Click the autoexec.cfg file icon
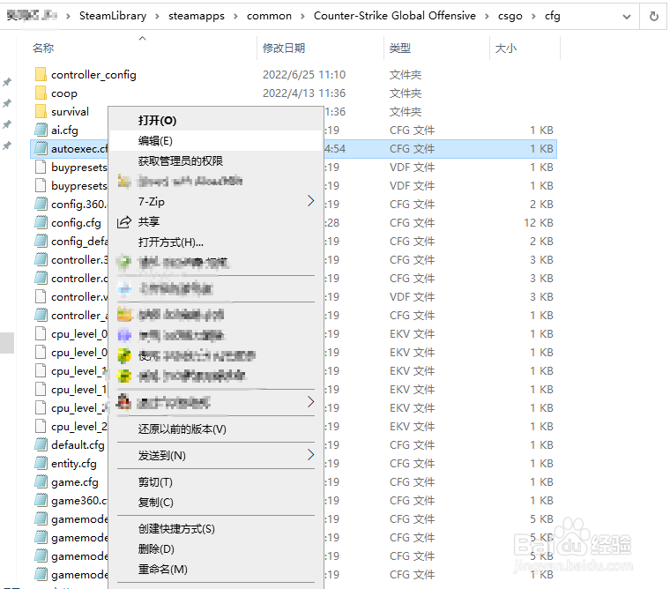Image resolution: width=670 pixels, height=589 pixels. click(x=41, y=148)
